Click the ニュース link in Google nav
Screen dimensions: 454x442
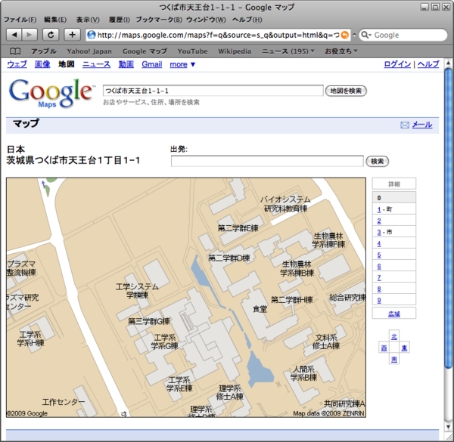coord(96,64)
